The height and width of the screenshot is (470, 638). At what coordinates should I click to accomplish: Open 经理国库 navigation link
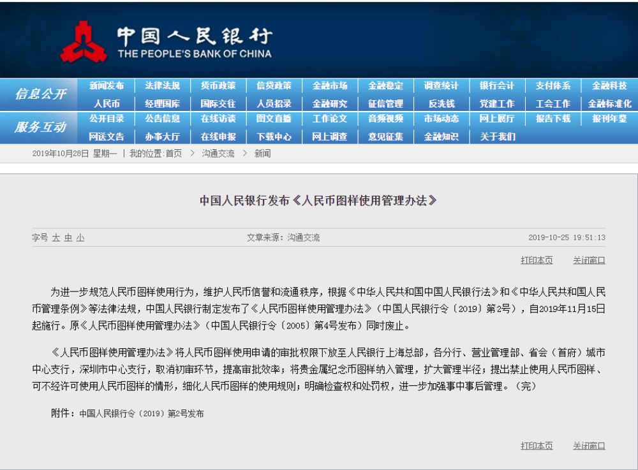(x=162, y=104)
